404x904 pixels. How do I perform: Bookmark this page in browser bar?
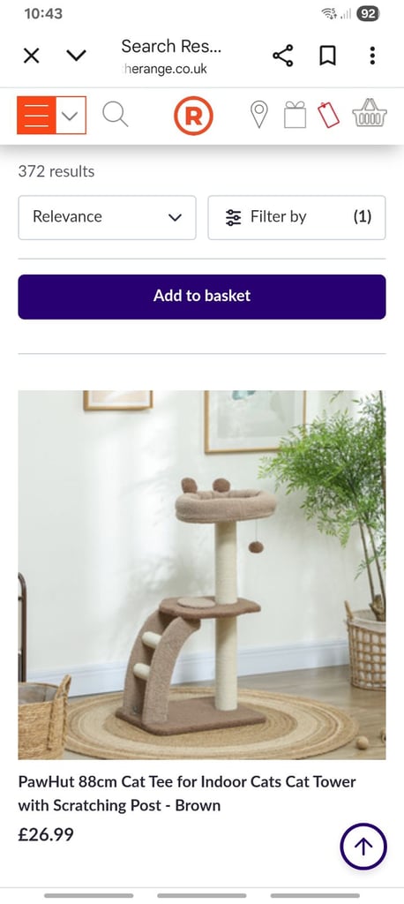pyautogui.click(x=327, y=56)
